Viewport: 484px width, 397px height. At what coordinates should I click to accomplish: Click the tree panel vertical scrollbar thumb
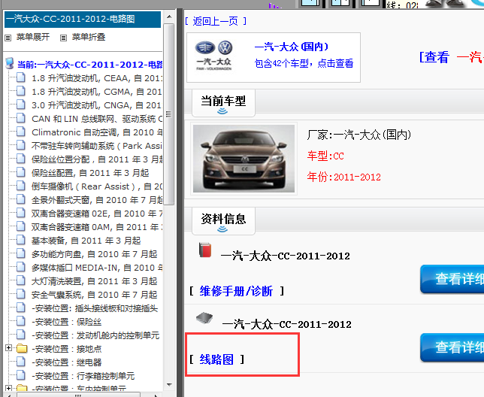[168, 114]
